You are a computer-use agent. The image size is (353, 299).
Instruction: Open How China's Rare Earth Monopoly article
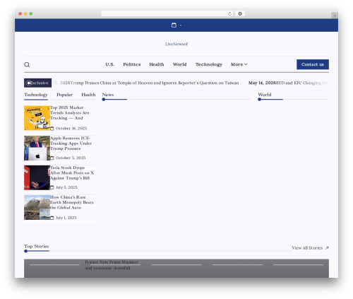[x=72, y=202]
